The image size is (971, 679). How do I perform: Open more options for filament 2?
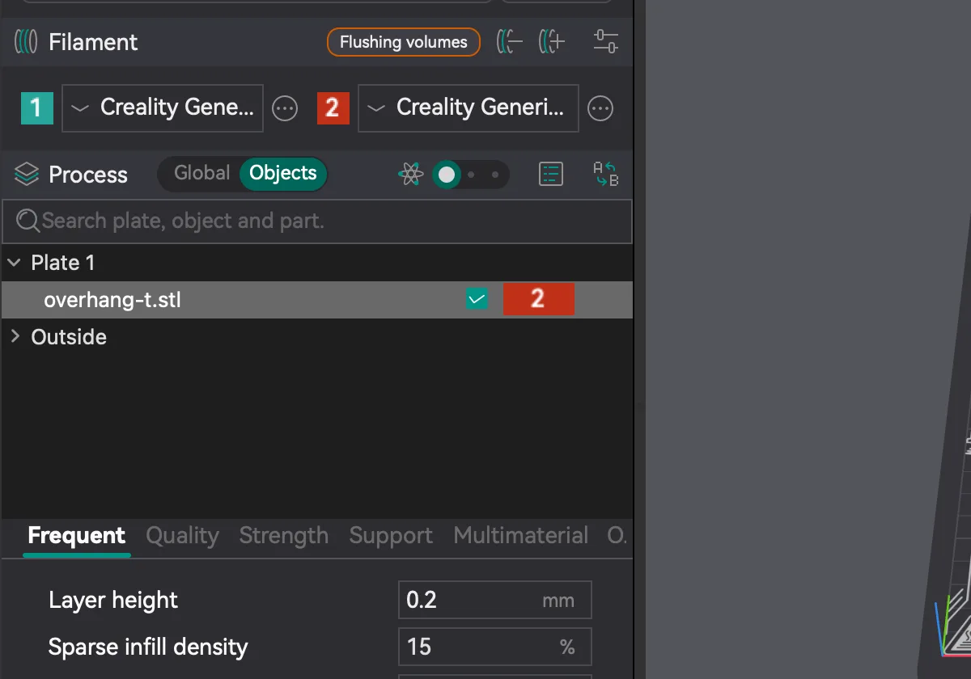click(600, 108)
